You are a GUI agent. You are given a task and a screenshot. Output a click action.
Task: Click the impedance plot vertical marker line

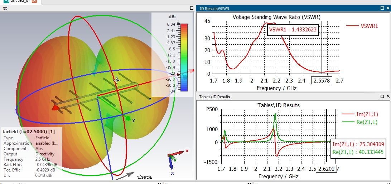pos(327,135)
